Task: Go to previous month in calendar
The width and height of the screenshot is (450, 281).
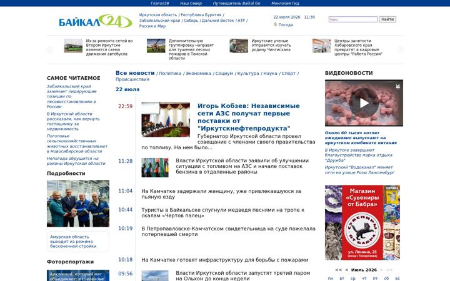Action: tap(347, 270)
